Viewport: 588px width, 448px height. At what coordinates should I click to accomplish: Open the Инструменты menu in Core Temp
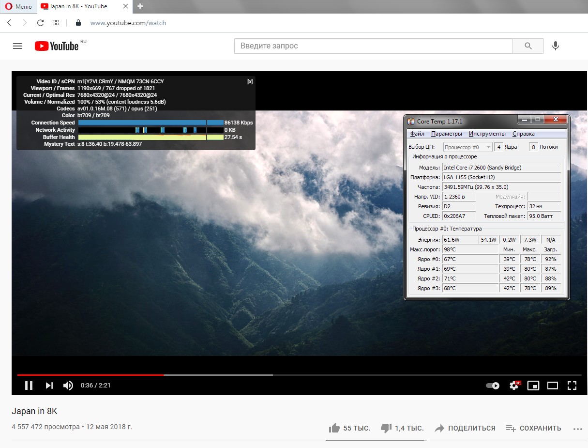click(487, 134)
